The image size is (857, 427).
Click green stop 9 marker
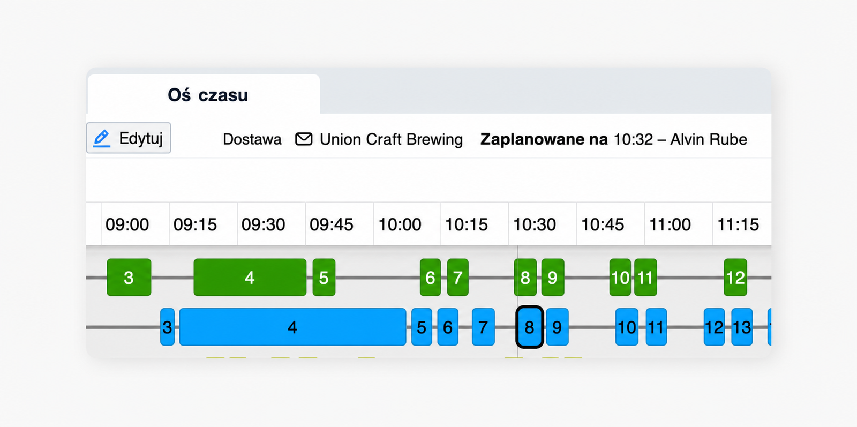pos(553,277)
